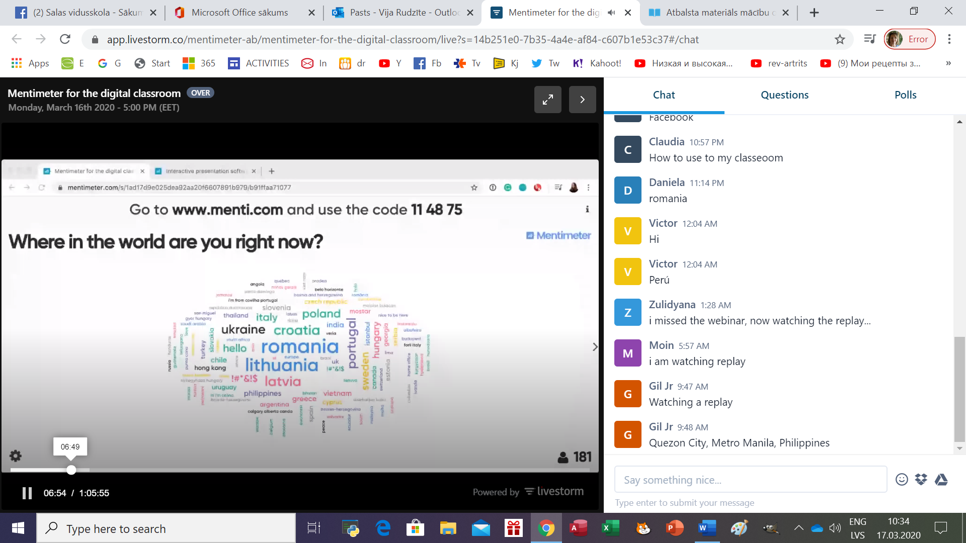This screenshot has width=966, height=543.
Task: Attach a file from Google Drive
Action: click(941, 480)
